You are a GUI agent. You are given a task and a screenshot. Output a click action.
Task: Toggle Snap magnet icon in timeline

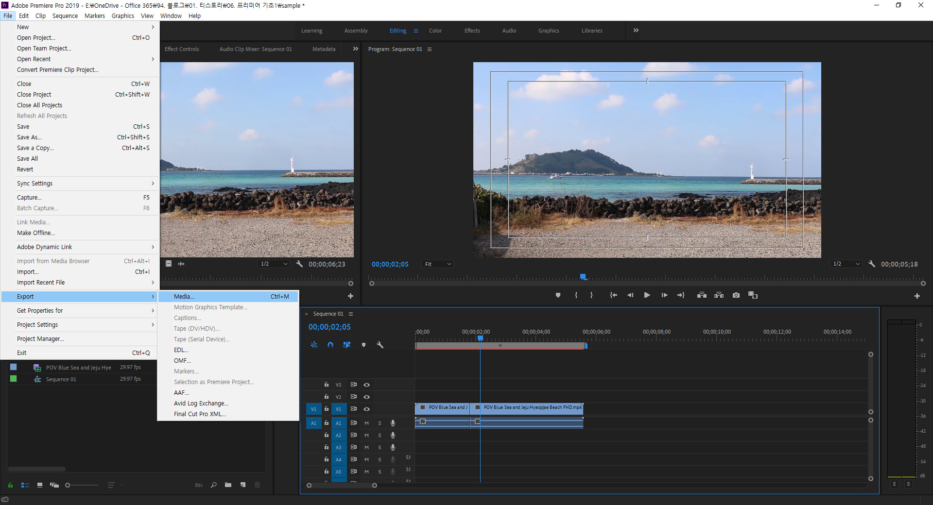pos(330,345)
